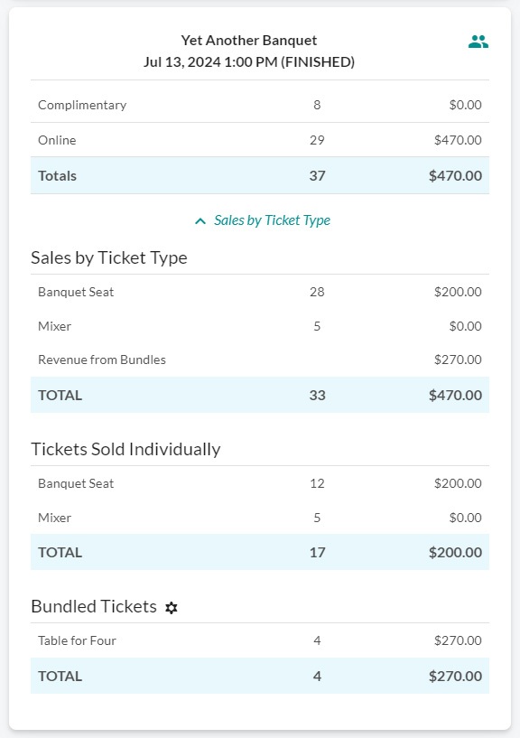The width and height of the screenshot is (520, 738).
Task: Select the TOTAL row showing 17 tickets
Action: point(260,552)
